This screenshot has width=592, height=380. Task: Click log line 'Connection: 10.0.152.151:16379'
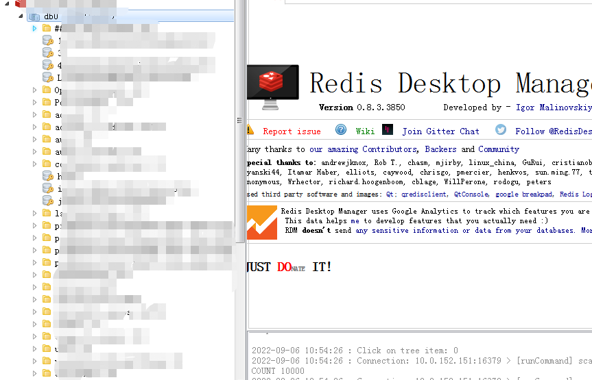[422, 361]
